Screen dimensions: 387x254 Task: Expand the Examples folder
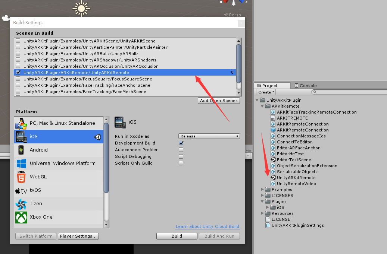(x=262, y=190)
